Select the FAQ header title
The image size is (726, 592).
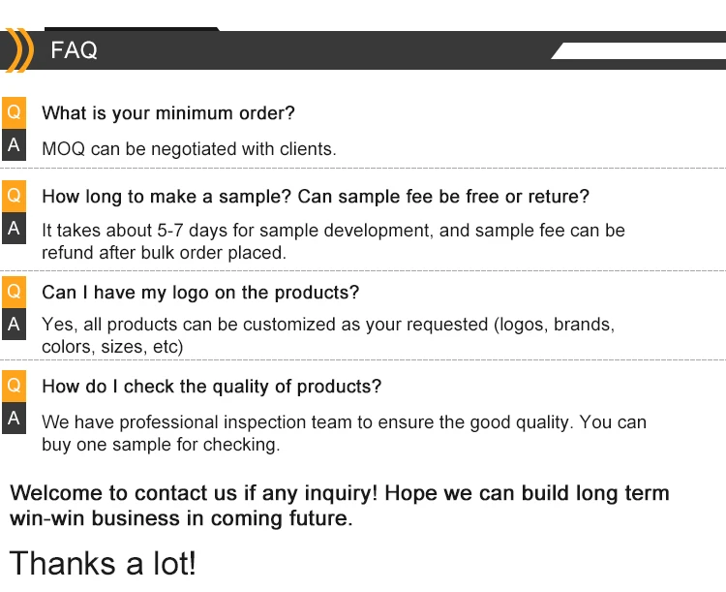(x=75, y=50)
